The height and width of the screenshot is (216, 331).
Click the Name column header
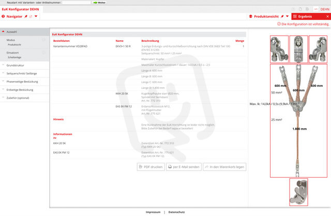[x=119, y=41]
